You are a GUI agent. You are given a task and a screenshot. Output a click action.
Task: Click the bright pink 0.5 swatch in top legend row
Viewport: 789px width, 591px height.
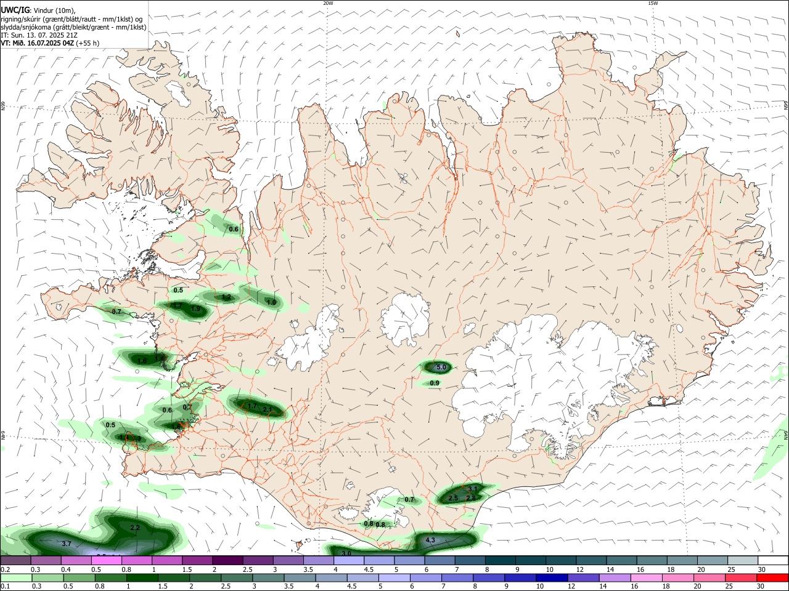point(106,560)
